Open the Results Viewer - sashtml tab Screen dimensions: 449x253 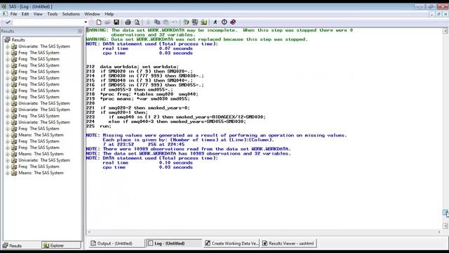(x=288, y=243)
